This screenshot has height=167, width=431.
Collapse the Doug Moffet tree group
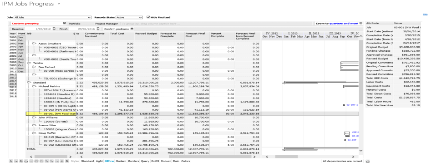pyautogui.click(x=34, y=133)
